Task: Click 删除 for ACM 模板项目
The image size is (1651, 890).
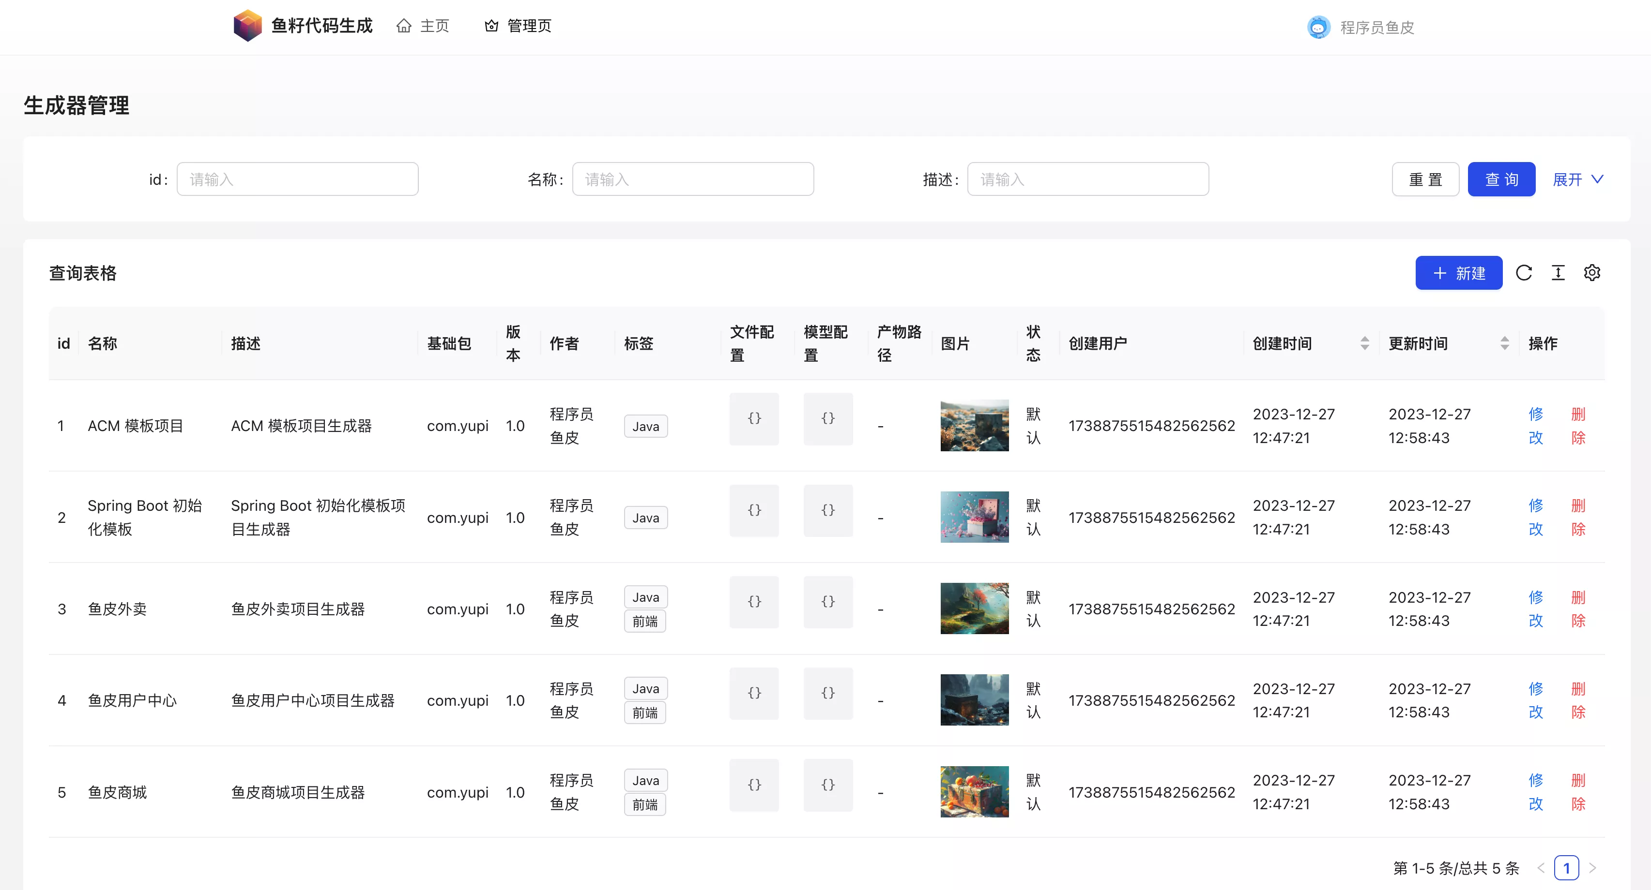Action: coord(1578,426)
